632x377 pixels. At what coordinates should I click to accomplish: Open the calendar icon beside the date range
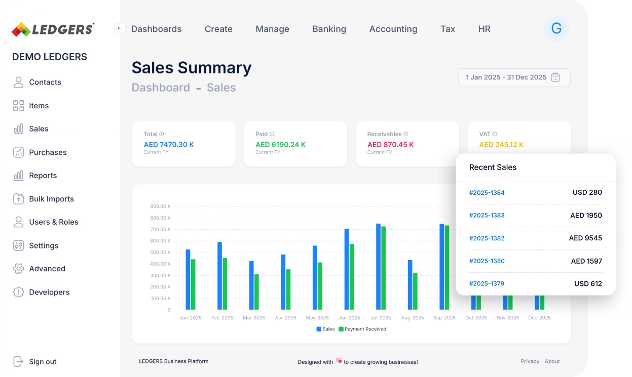(555, 77)
